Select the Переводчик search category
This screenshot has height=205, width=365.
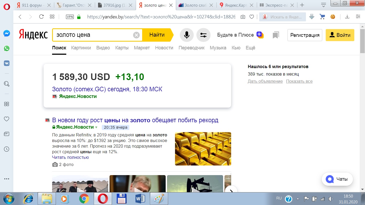(x=192, y=48)
